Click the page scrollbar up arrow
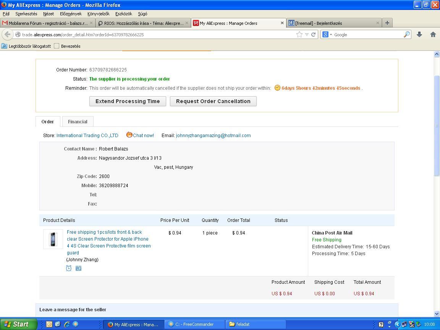Image resolution: width=440 pixels, height=330 pixels. pos(437,54)
